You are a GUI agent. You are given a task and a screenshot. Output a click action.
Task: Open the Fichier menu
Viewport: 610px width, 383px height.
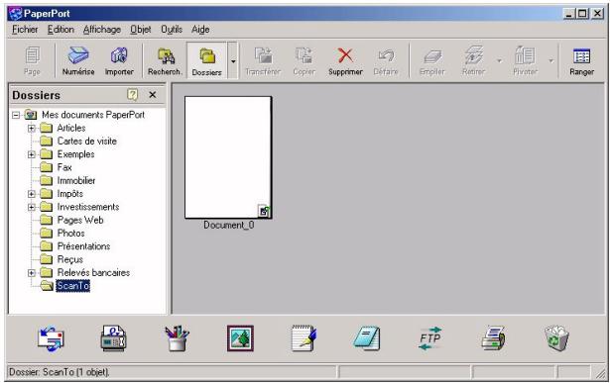(25, 30)
